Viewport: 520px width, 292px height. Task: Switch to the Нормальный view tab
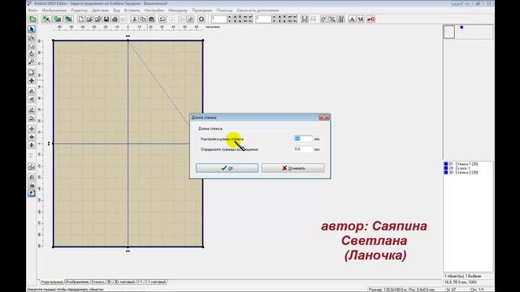tap(52, 282)
